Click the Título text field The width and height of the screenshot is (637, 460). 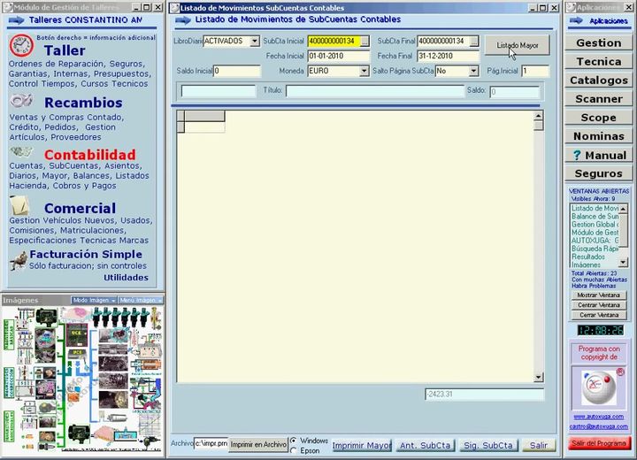coord(374,90)
